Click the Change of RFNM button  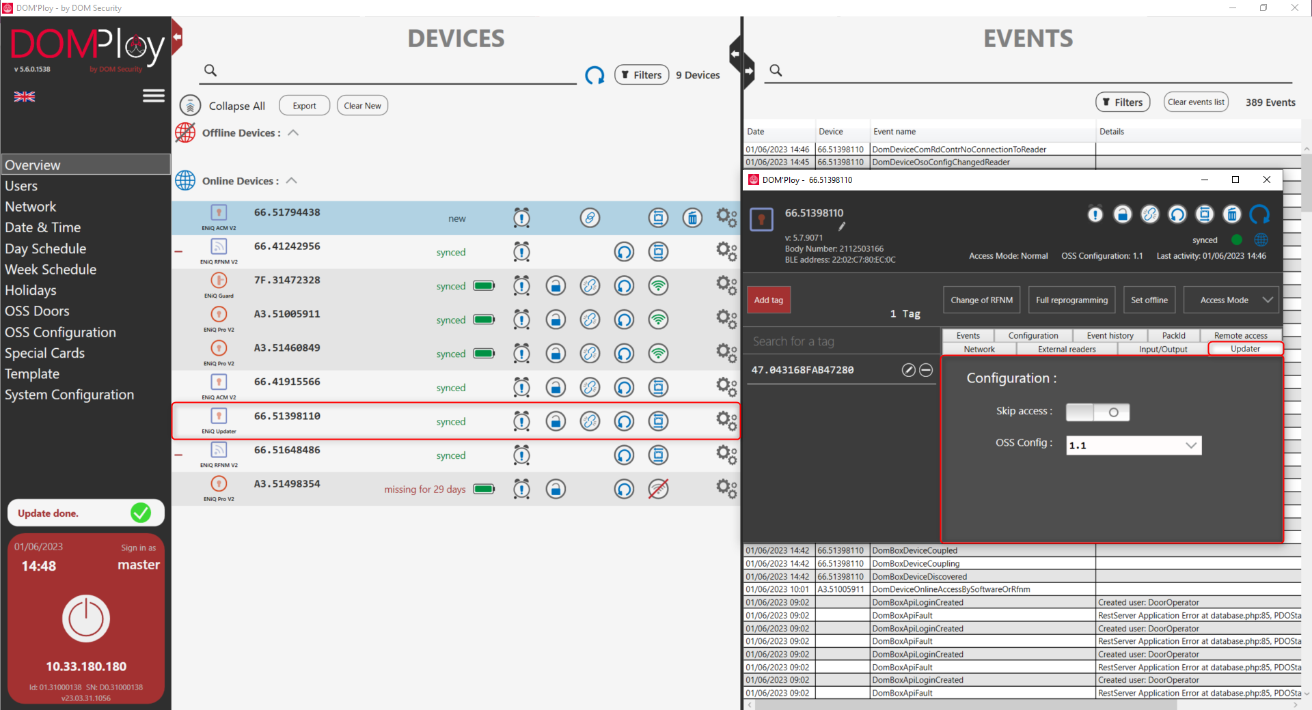[981, 300]
